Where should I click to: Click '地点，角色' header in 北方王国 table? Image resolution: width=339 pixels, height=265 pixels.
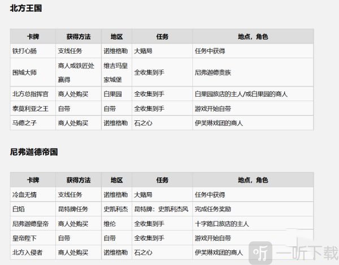pyautogui.click(x=253, y=37)
